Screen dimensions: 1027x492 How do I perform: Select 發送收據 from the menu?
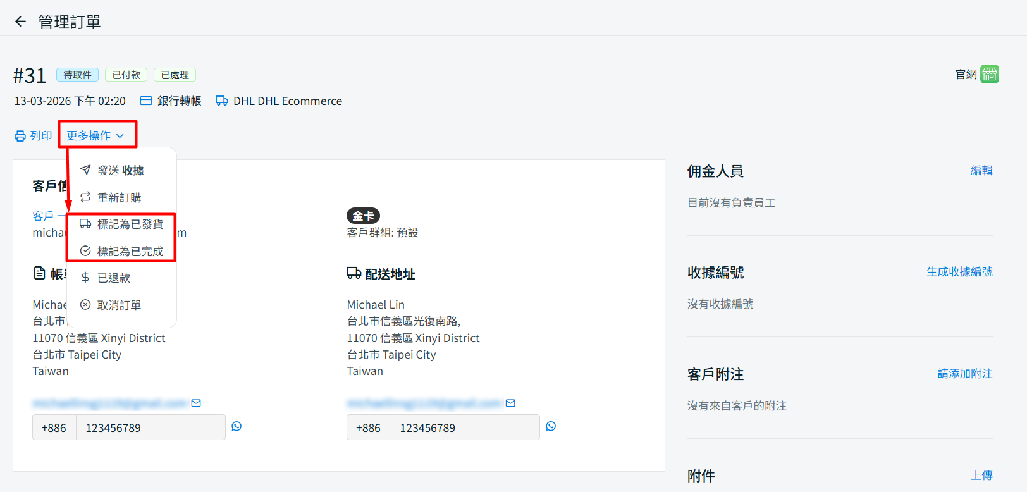point(120,171)
